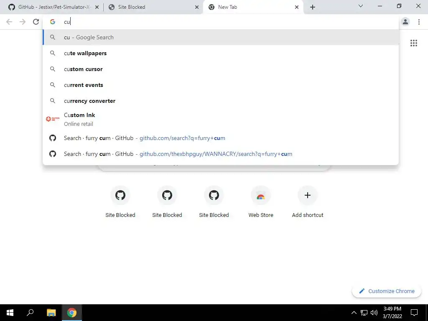Open the Windows Start menu
This screenshot has height=321, width=428.
point(10,313)
